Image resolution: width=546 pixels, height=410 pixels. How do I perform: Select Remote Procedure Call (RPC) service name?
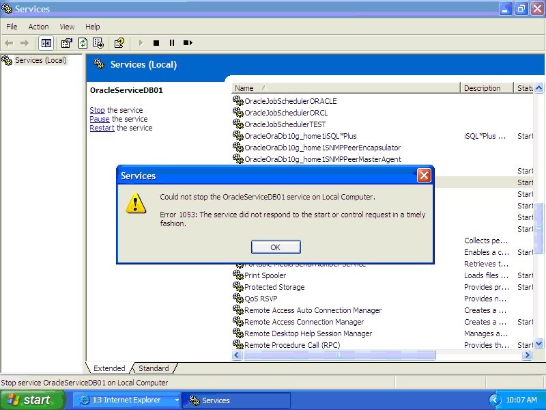point(292,345)
